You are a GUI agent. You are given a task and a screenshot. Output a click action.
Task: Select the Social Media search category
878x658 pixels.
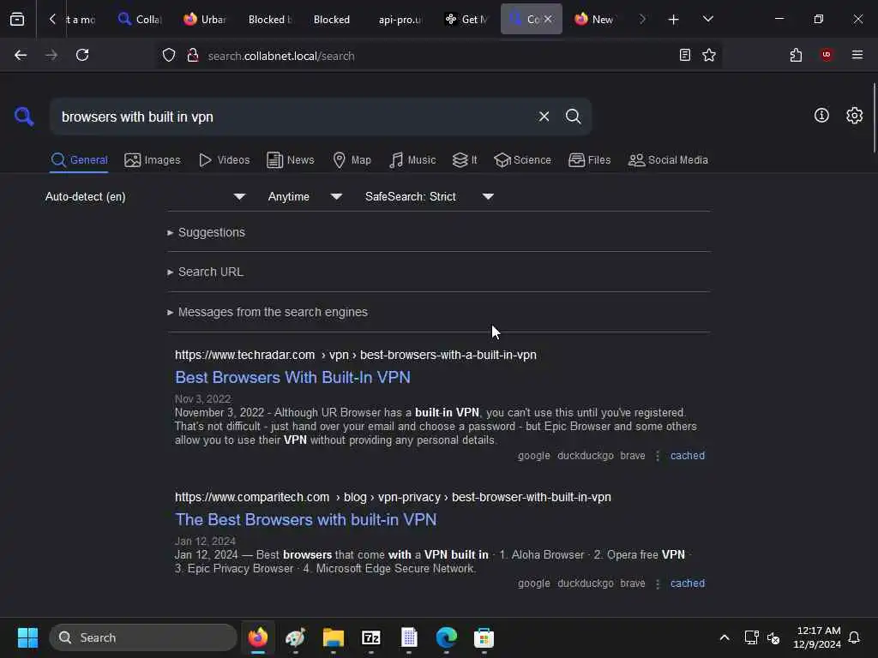pyautogui.click(x=668, y=160)
